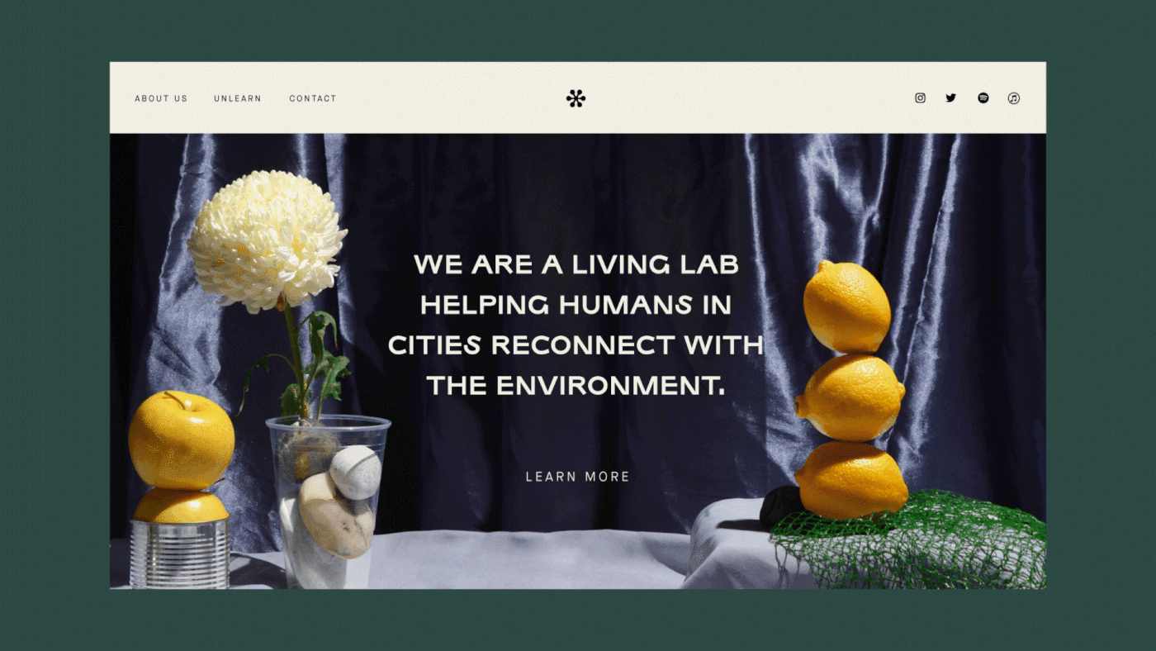This screenshot has height=651, width=1156.
Task: Click the plastic cup holding stones
Action: click(x=328, y=501)
